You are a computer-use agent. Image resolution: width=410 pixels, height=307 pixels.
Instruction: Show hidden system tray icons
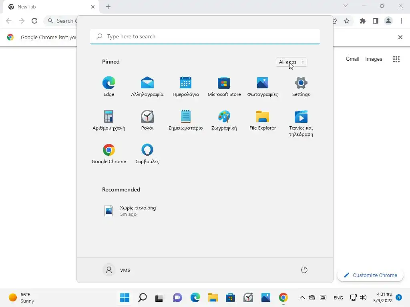coord(302,297)
